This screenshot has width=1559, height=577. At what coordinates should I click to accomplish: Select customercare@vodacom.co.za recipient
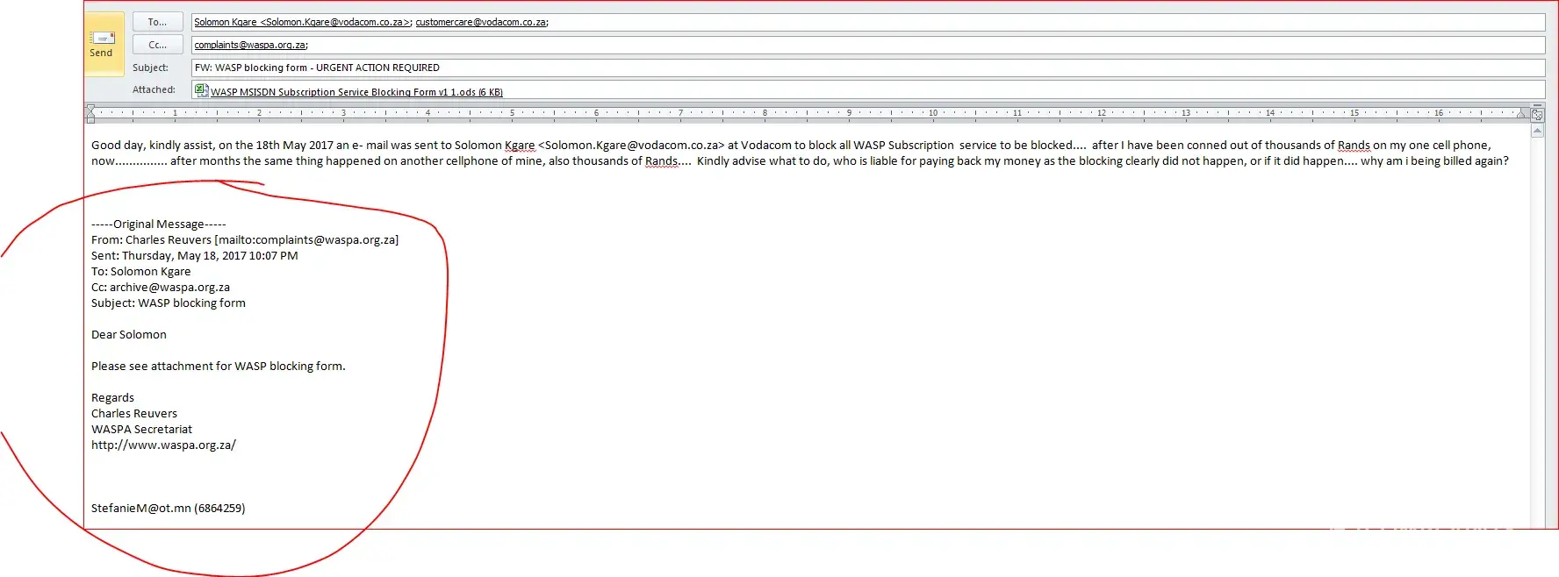[x=481, y=22]
